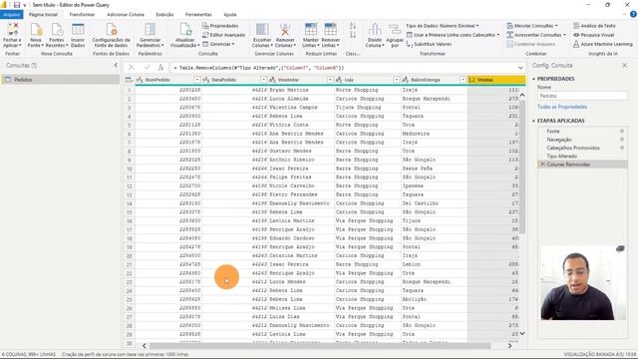Click the Gerenciar Parâmetros icon

[151, 29]
